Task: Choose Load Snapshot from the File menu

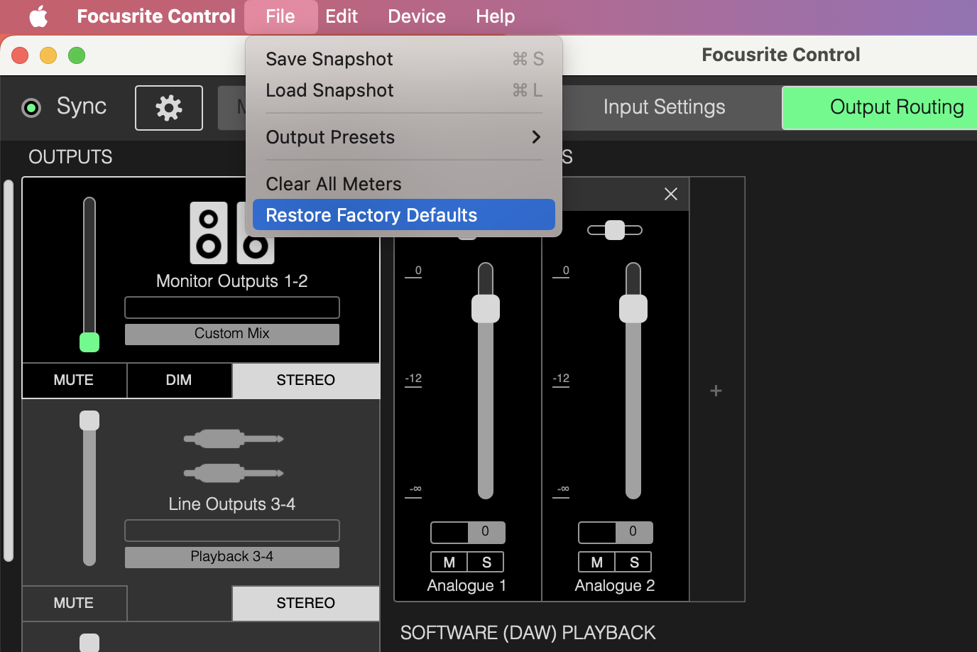Action: click(403, 90)
